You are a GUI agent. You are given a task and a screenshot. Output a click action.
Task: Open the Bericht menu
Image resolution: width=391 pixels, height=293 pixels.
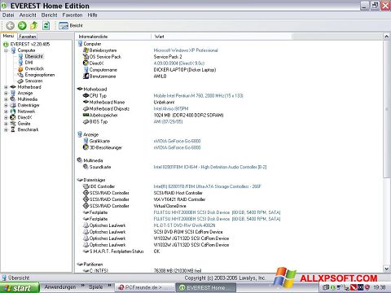[x=49, y=15]
